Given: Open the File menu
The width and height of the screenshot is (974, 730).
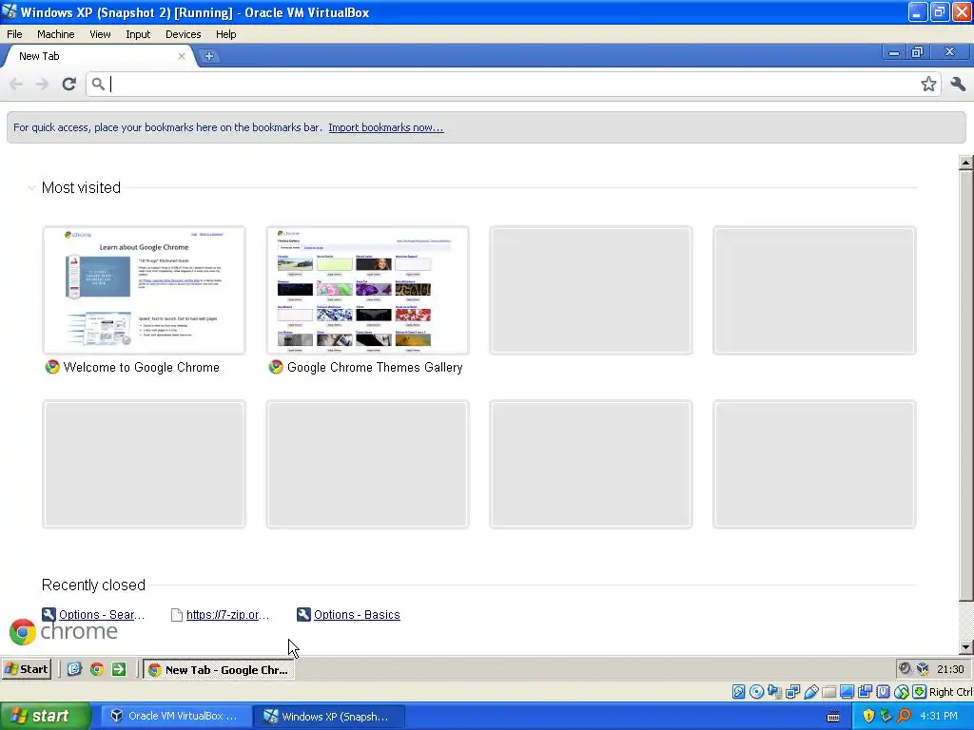Looking at the screenshot, I should pyautogui.click(x=14, y=34).
